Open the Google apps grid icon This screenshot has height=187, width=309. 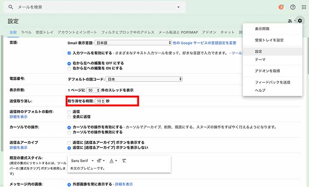(304, 7)
